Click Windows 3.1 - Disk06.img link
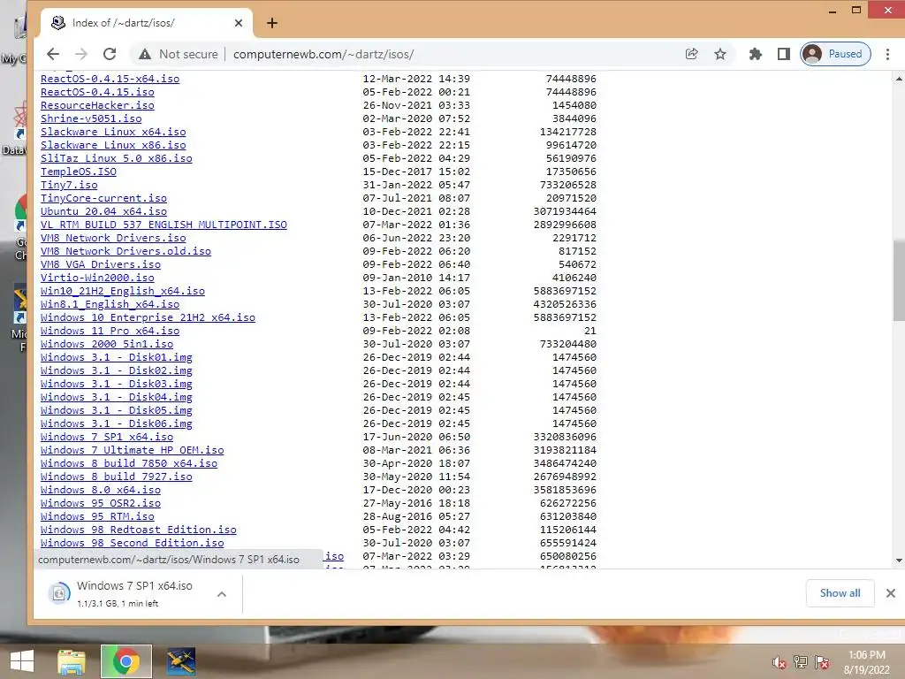Image resolution: width=905 pixels, height=679 pixels. click(116, 423)
